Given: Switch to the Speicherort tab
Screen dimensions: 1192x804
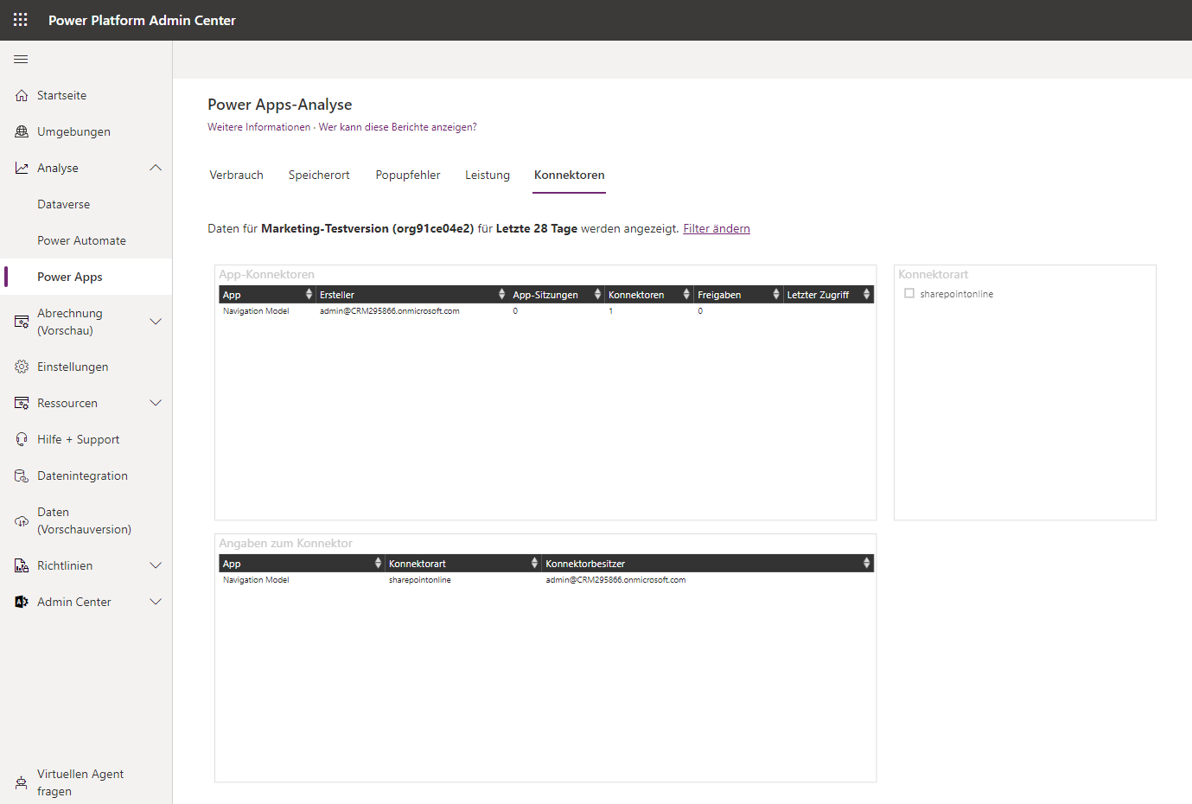Looking at the screenshot, I should (319, 175).
